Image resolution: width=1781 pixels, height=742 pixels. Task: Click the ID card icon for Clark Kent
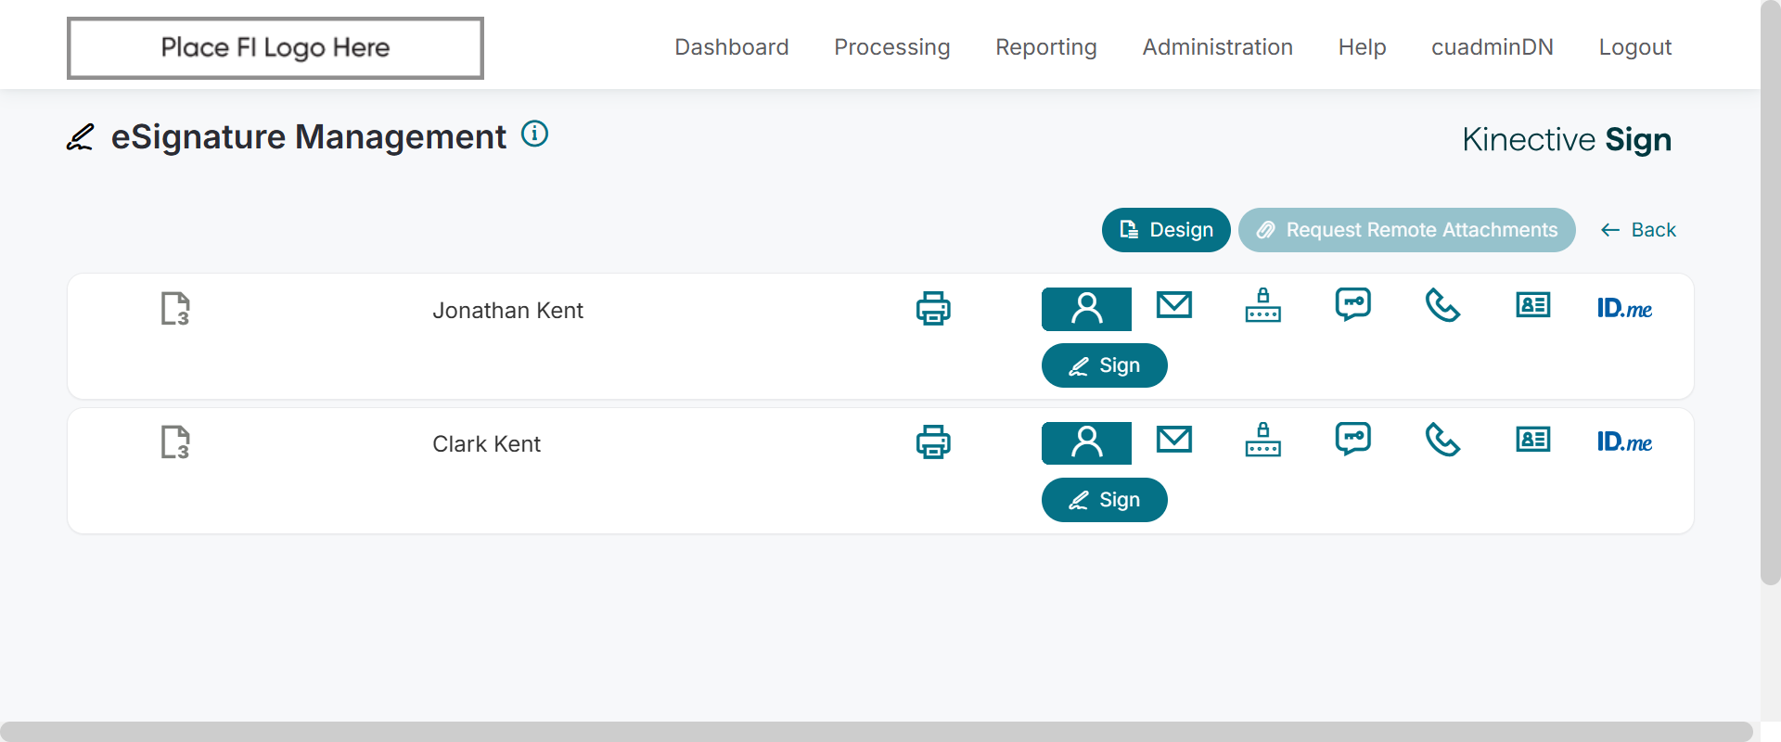pyautogui.click(x=1533, y=439)
